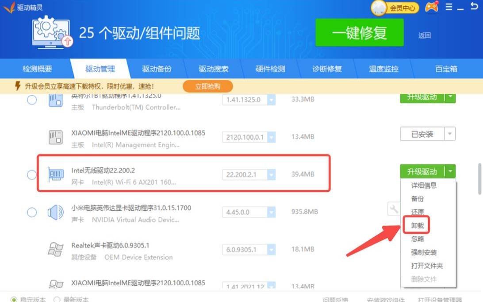Click the 驱动精灵 logo icon
This screenshot has height=302, width=483.
pyautogui.click(x=9, y=8)
